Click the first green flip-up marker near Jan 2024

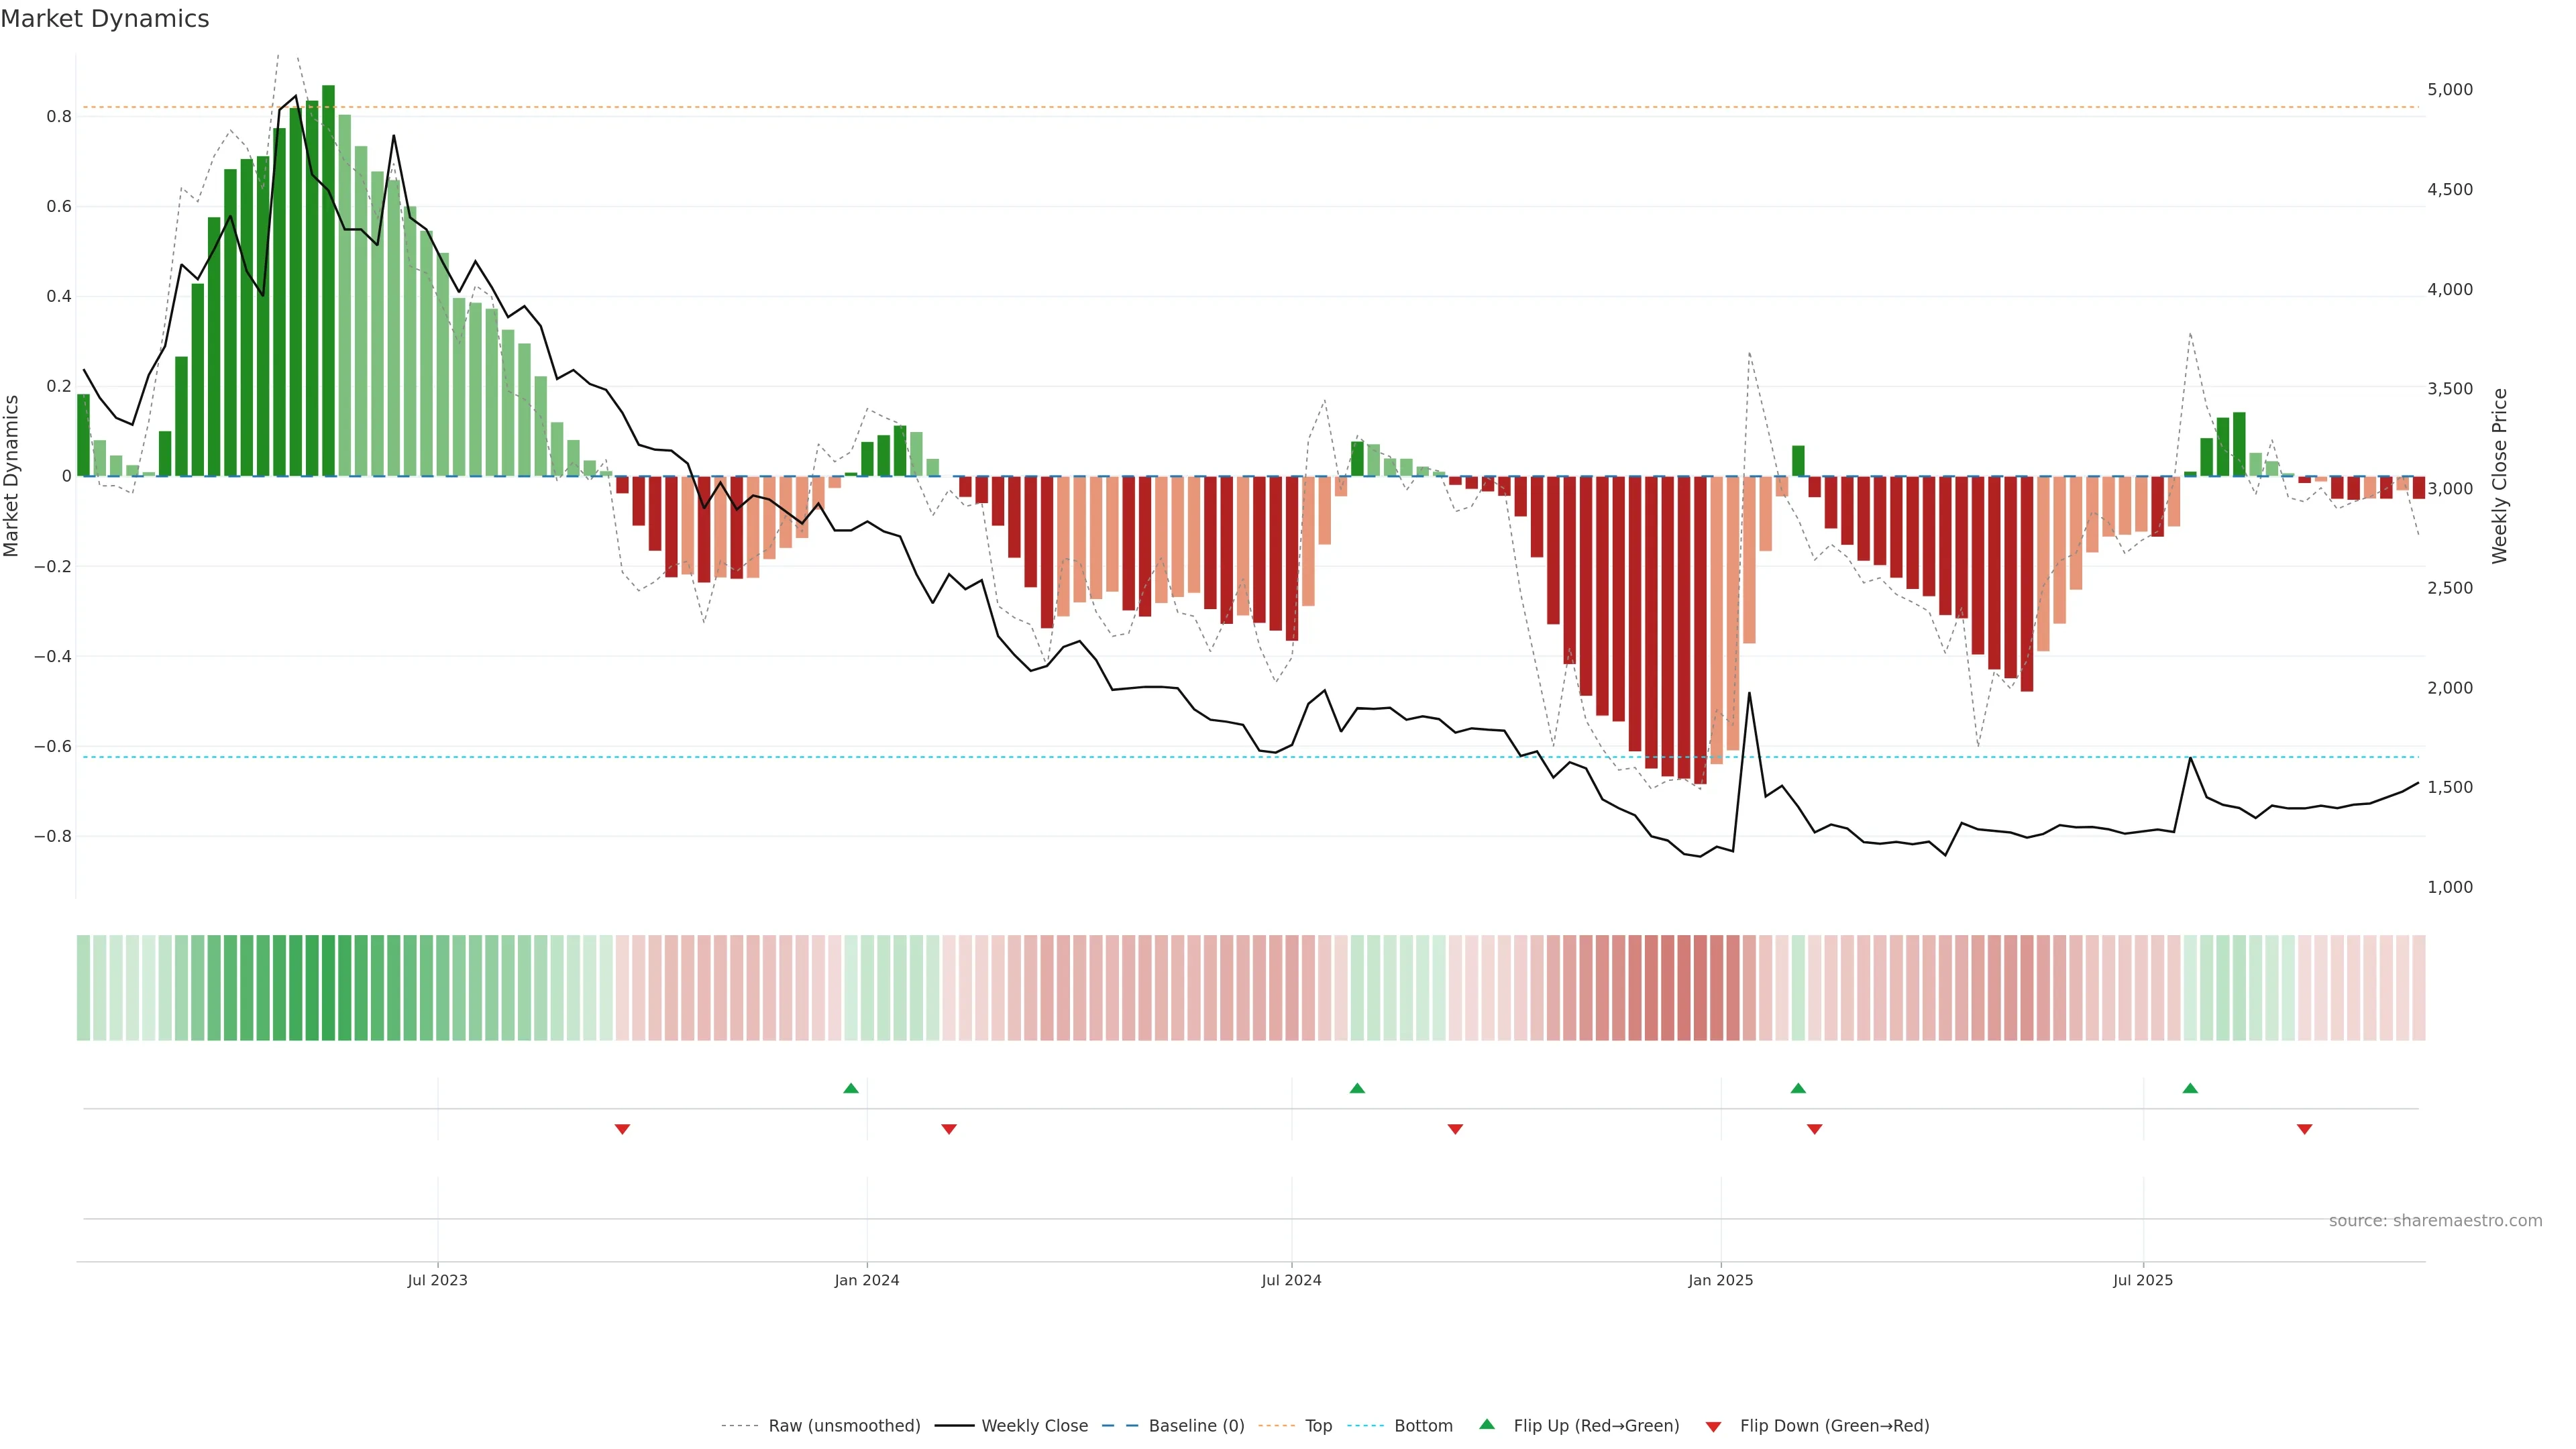(851, 1088)
